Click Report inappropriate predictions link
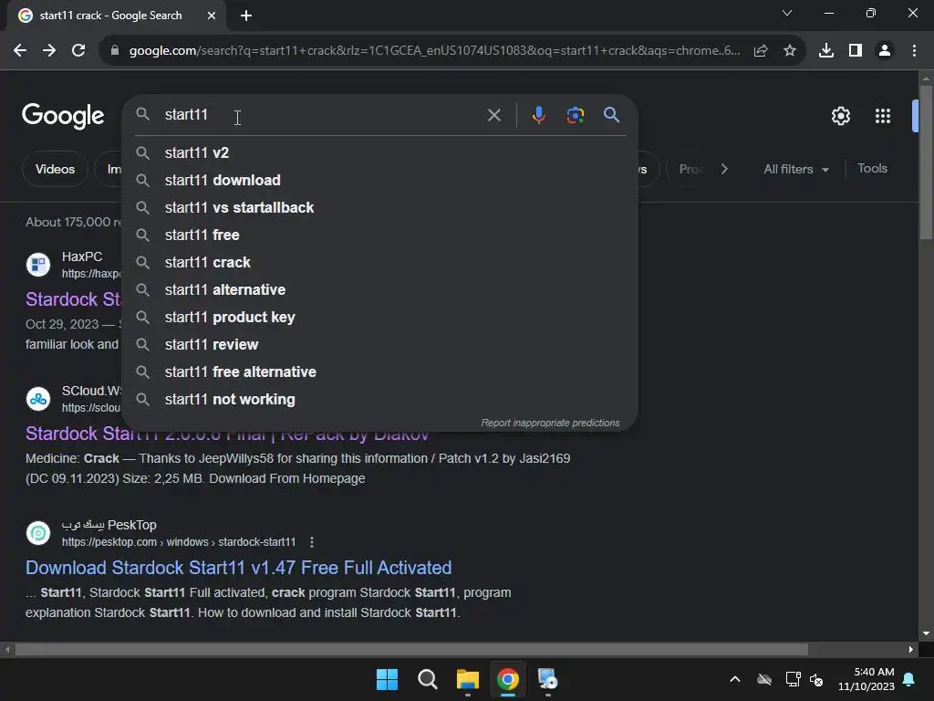This screenshot has height=701, width=934. [550, 423]
